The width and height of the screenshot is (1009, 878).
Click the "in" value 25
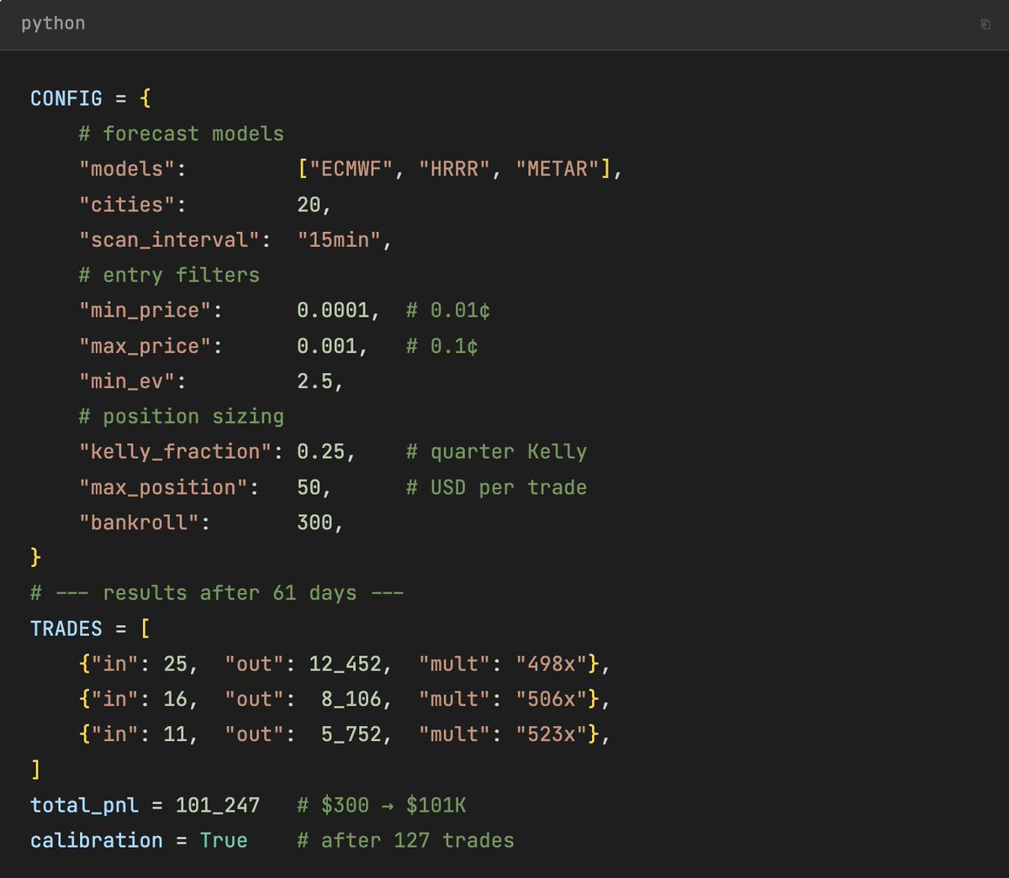175,664
